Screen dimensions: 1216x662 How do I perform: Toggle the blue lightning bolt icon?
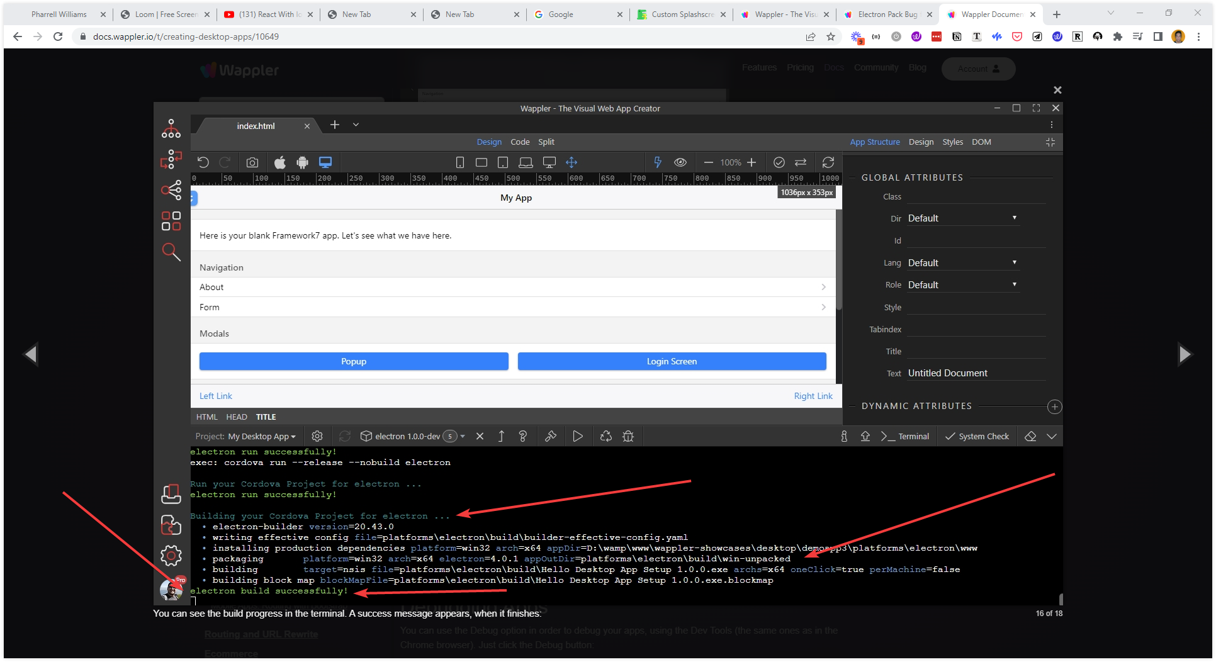click(x=658, y=162)
